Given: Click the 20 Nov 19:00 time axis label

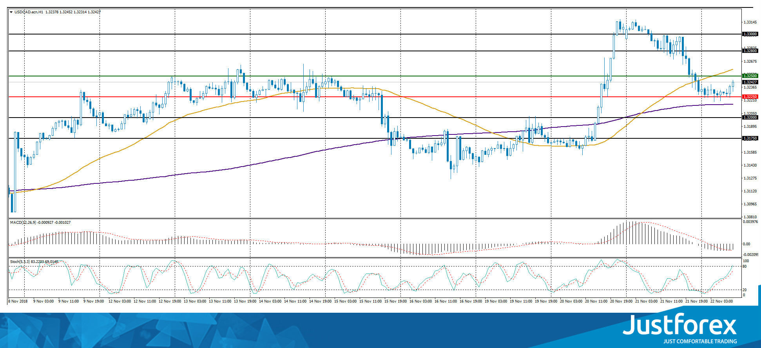Looking at the screenshot, I should (621, 301).
